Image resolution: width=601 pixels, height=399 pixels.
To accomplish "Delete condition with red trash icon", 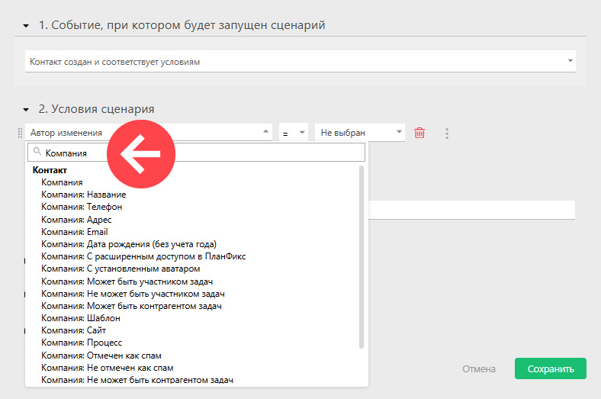I will click(x=419, y=133).
